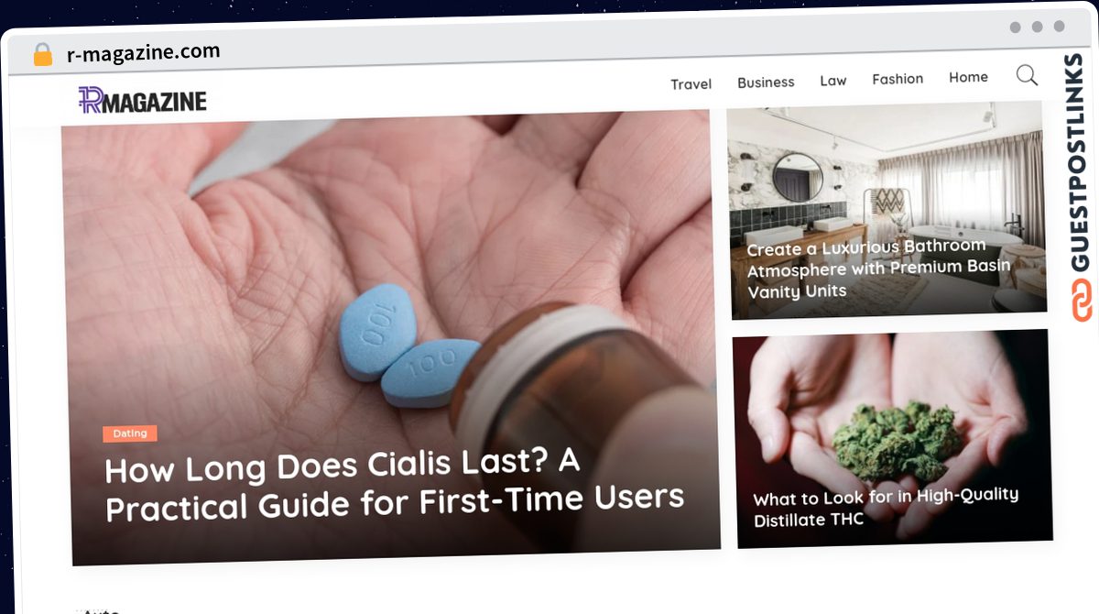Open the High-Quality Distillate THC article

pos(886,507)
